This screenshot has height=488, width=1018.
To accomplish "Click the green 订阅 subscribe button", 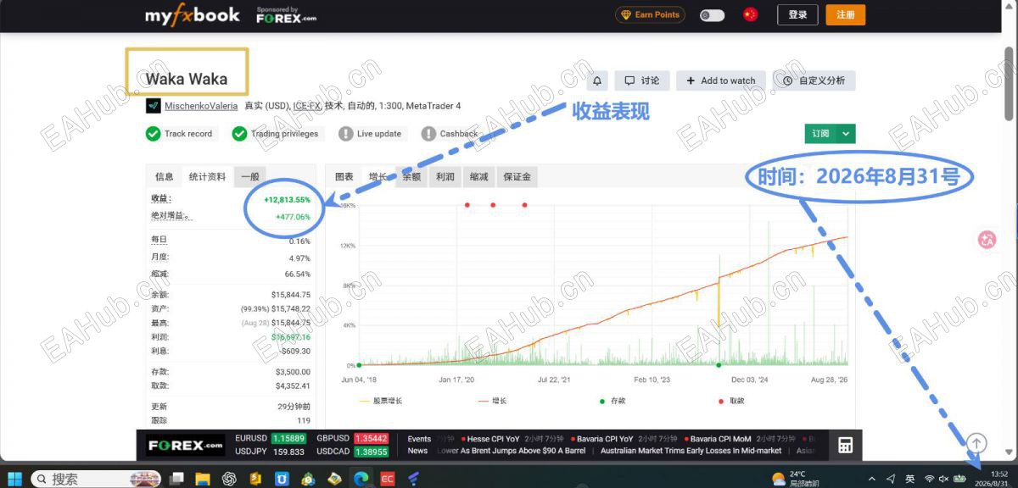I will pos(820,134).
